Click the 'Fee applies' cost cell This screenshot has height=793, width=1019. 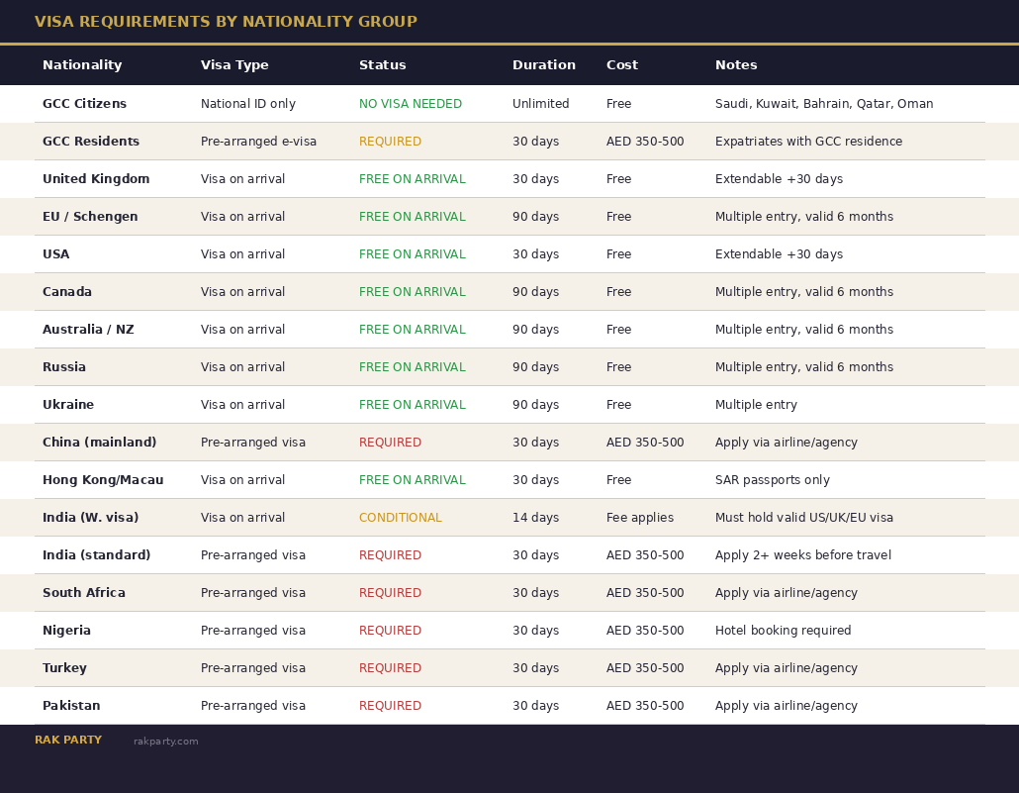click(639, 518)
